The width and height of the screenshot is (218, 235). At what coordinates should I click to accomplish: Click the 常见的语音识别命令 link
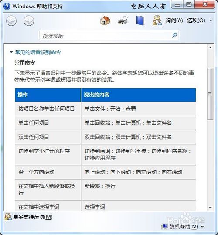click(38, 52)
